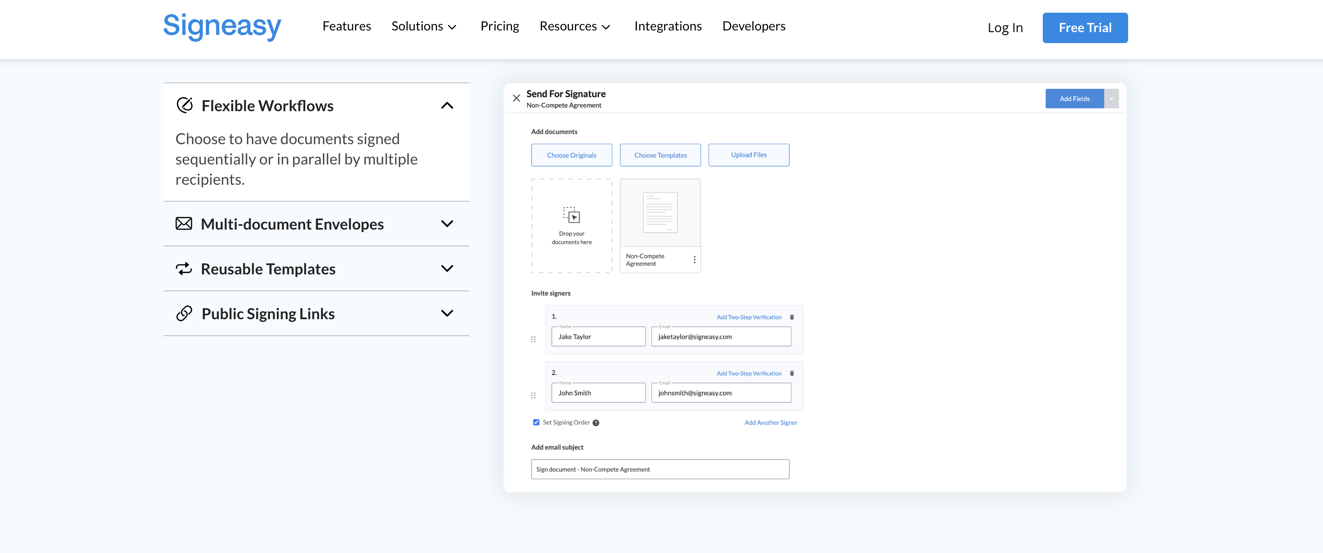Open three-dot menu on Non-Compete Agreement card
1323x553 pixels.
pyautogui.click(x=694, y=260)
